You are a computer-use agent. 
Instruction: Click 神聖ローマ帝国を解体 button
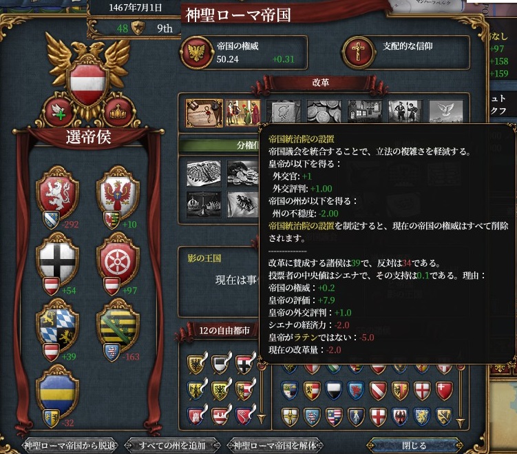[275, 446]
